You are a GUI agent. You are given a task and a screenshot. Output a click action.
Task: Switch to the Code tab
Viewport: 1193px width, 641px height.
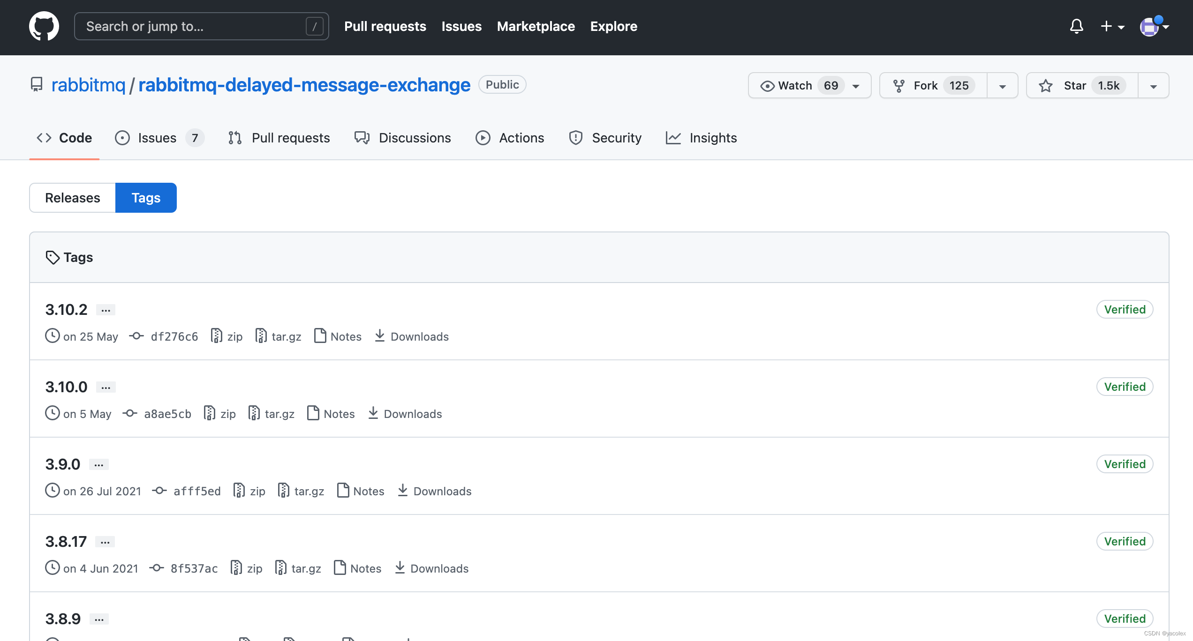click(x=64, y=138)
